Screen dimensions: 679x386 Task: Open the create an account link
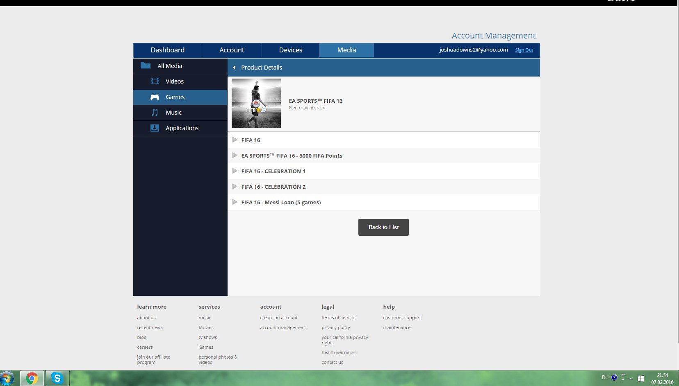click(x=279, y=318)
